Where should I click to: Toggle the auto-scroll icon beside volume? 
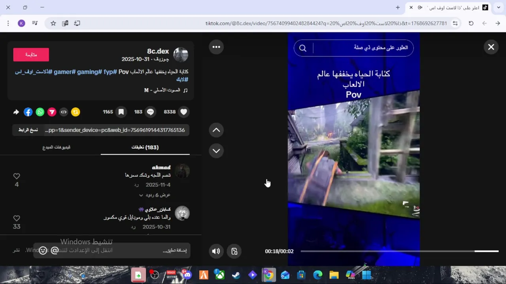point(234,251)
